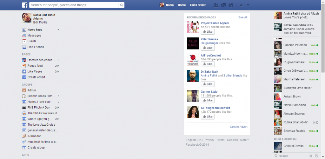Open the privacy shortcuts lock icon
This screenshot has height=159, width=325.
click(x=242, y=5)
